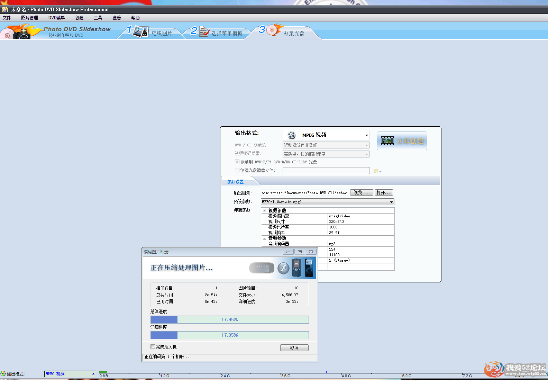This screenshot has width=548, height=380.
Task: Open the 预设参数 MPEG-I Movie dropdown
Action: 328,202
